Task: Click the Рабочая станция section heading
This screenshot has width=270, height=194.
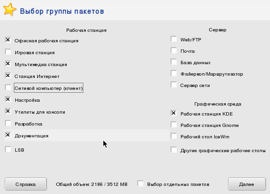Action: pos(87,30)
